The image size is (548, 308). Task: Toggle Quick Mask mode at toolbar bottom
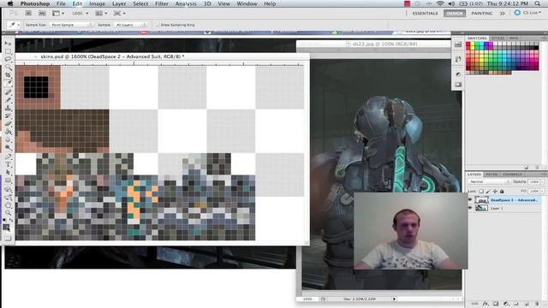coord(8,239)
